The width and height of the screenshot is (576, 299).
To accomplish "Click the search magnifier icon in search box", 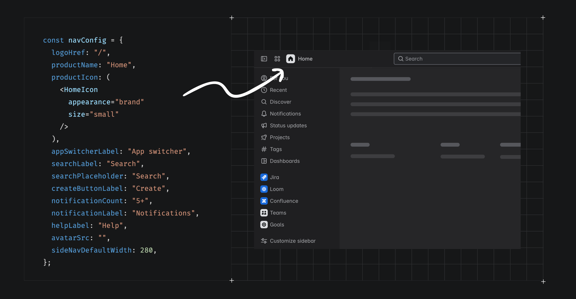I will coord(400,59).
